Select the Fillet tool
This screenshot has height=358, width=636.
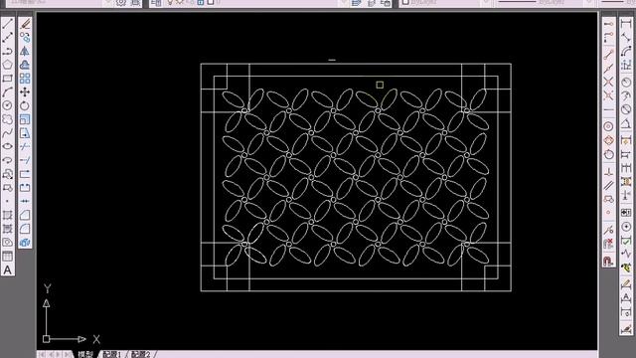(25, 229)
